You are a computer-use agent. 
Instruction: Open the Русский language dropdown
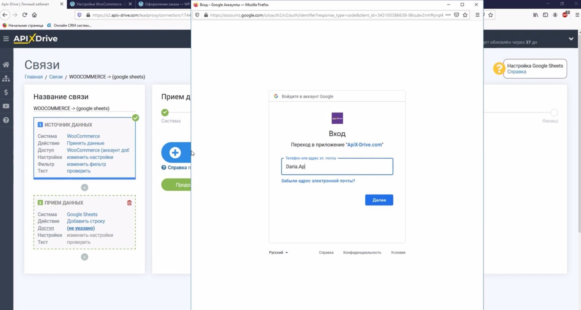point(278,253)
